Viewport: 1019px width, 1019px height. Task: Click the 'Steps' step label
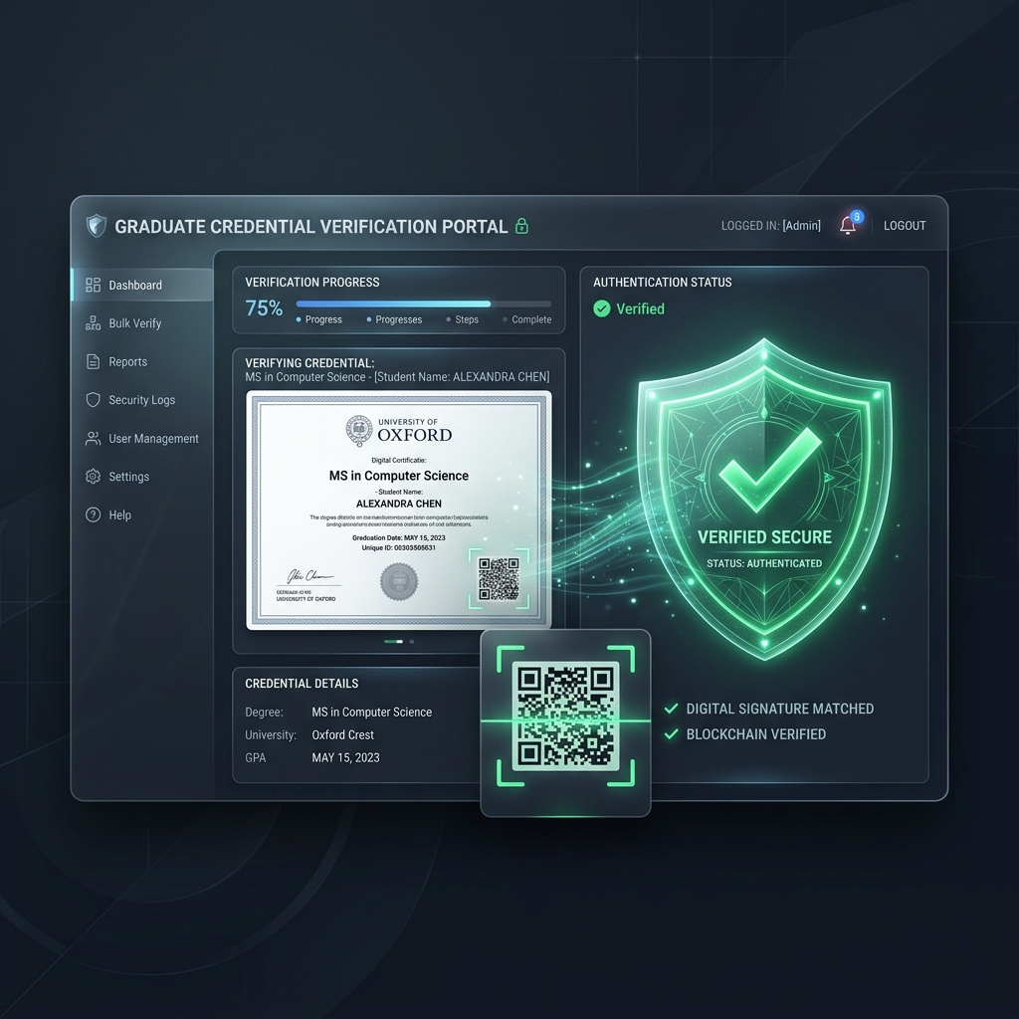[467, 319]
